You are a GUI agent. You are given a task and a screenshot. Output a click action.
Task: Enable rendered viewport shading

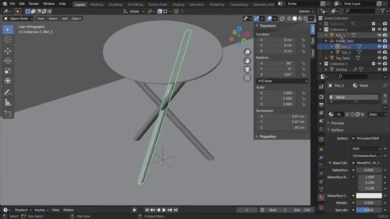click(306, 19)
